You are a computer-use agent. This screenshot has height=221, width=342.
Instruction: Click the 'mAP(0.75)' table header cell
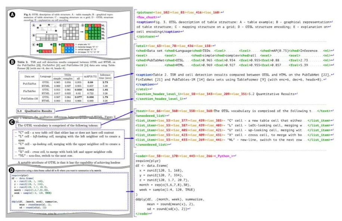pyautogui.click(x=90, y=77)
